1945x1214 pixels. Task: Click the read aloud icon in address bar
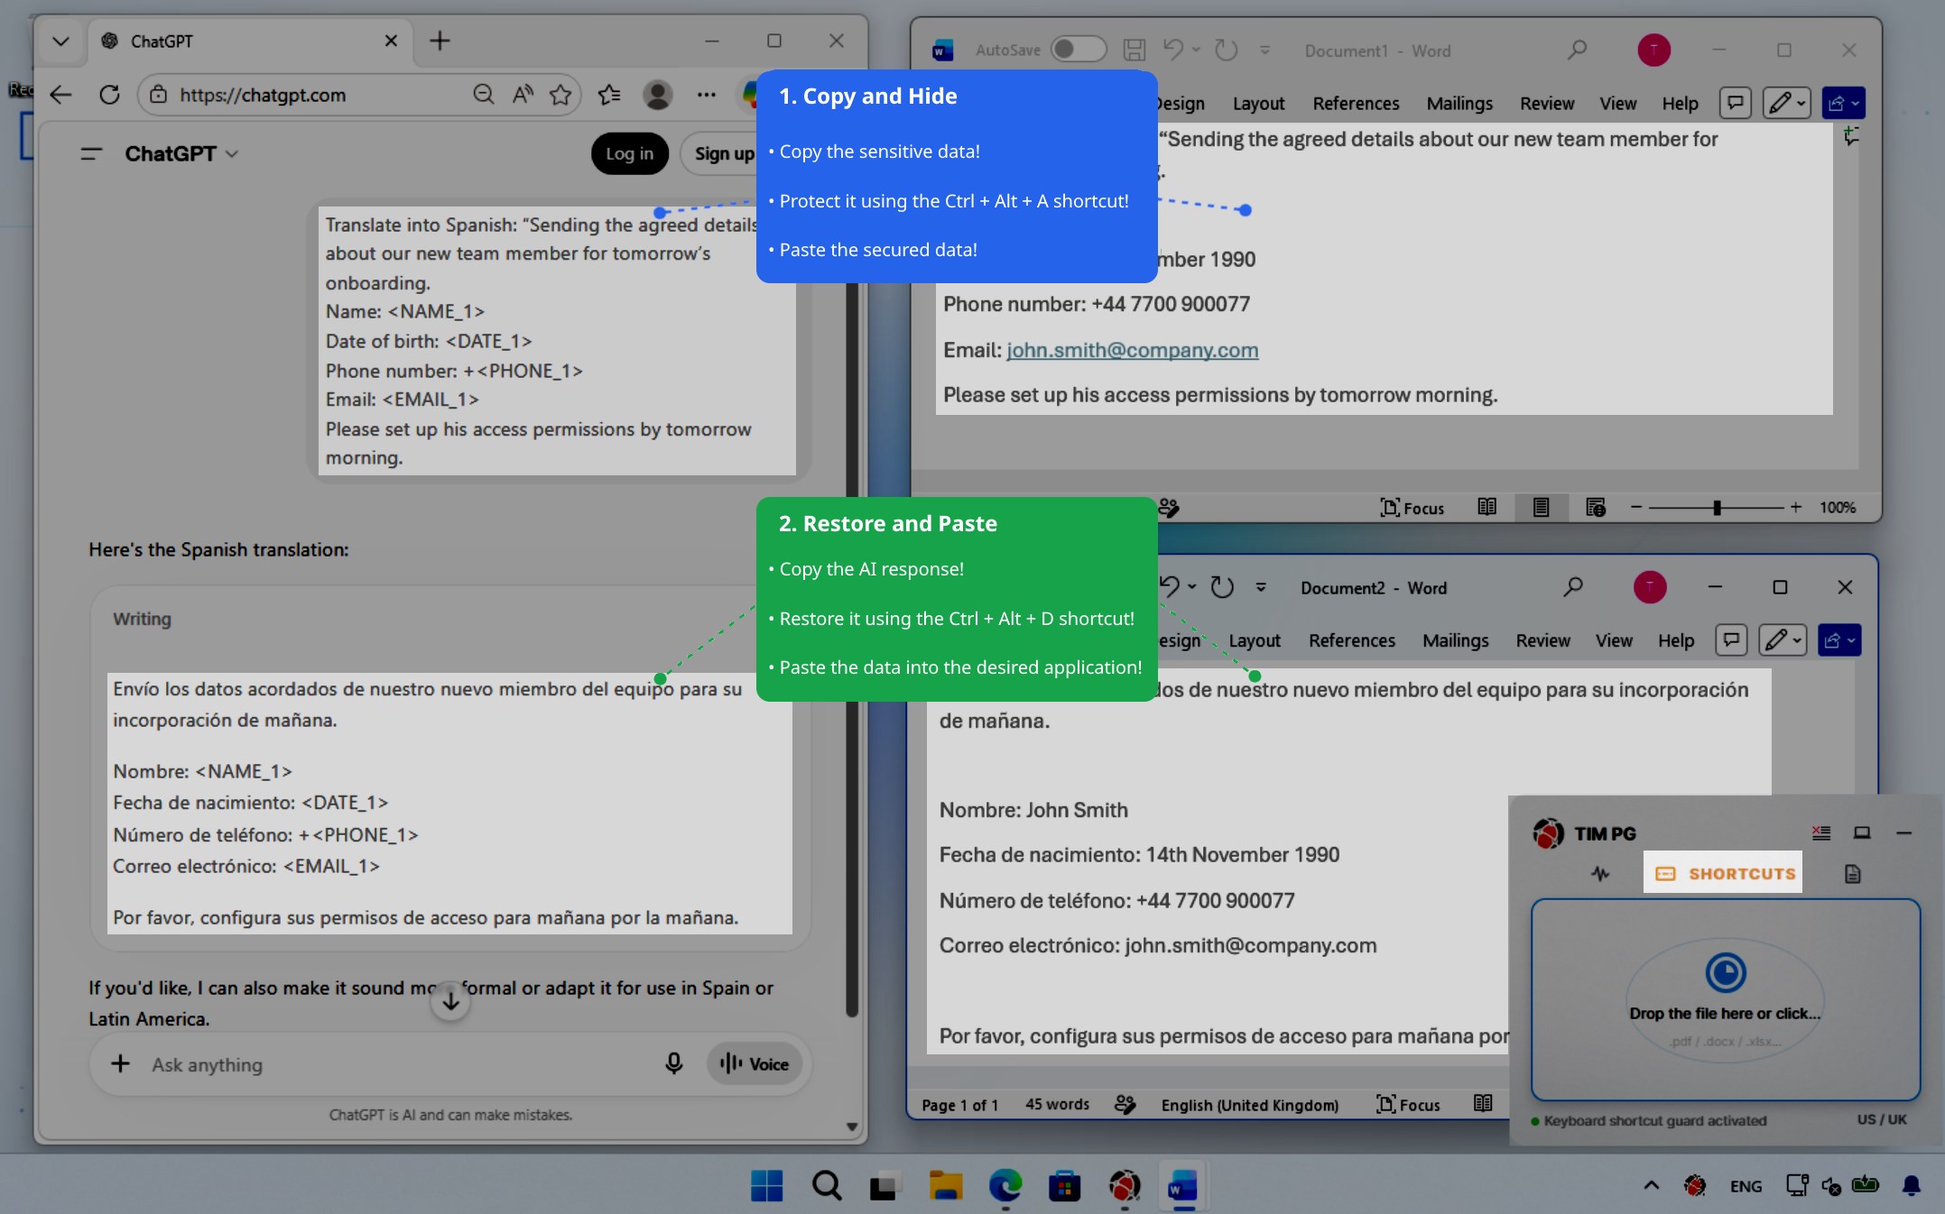523,95
